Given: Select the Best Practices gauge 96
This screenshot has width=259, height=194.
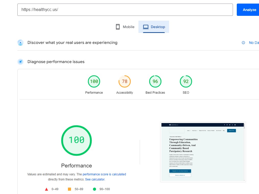Looking at the screenshot, I should click(155, 82).
